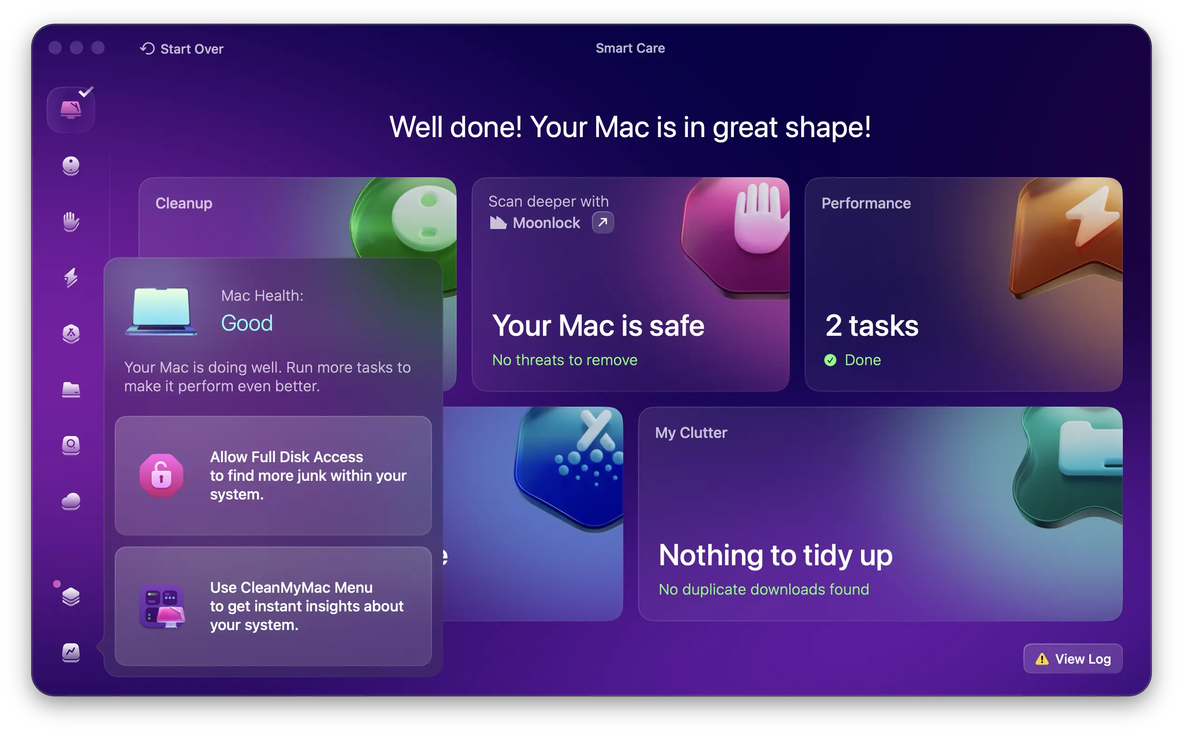
Task: Click 'No duplicate downloads found' text
Action: (x=763, y=589)
